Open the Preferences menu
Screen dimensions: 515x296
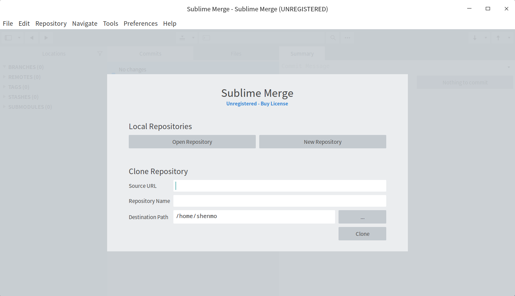coord(140,23)
